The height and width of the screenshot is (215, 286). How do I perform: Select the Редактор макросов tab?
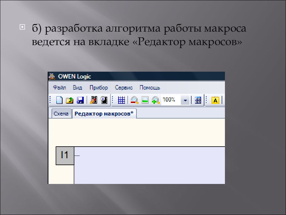[x=104, y=113]
